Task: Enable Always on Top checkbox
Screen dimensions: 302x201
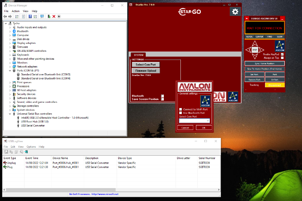Action: [282, 58]
